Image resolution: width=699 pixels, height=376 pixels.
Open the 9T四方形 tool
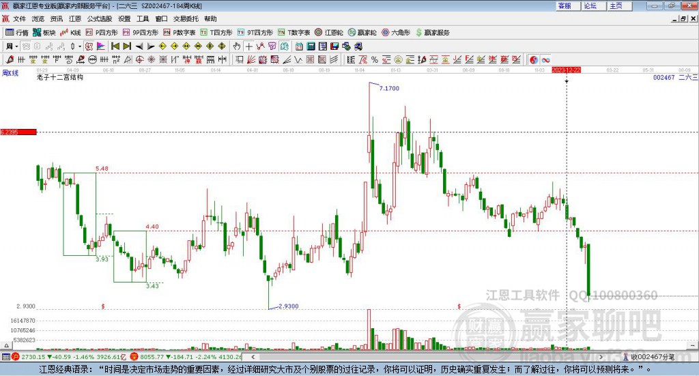(x=255, y=33)
